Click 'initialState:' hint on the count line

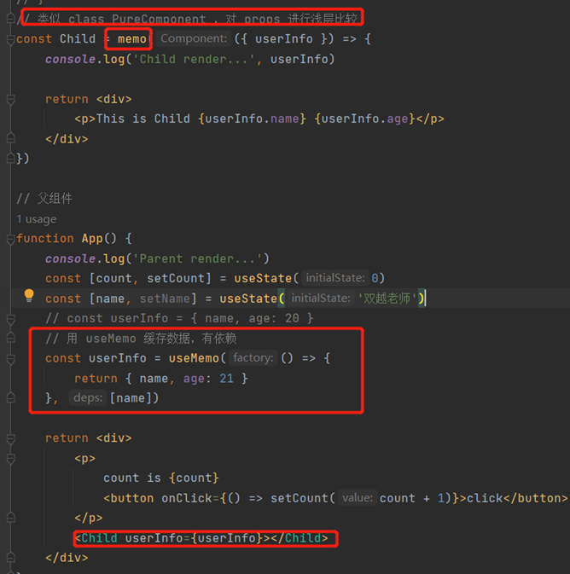(335, 278)
